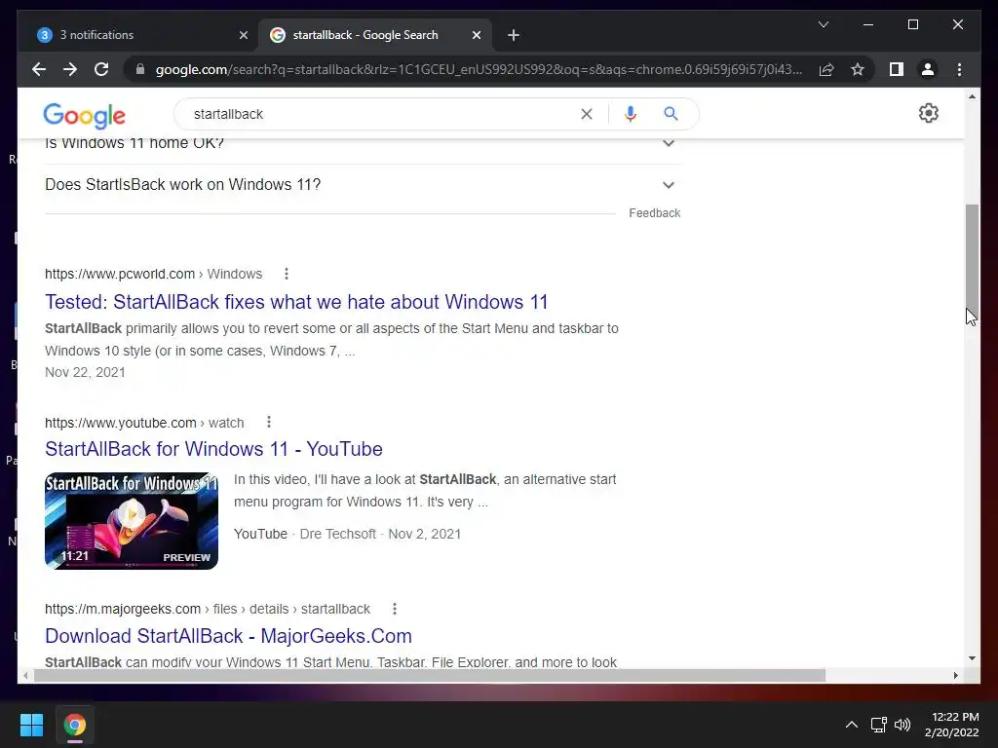The height and width of the screenshot is (748, 998).
Task: Click the page scroll down arrow
Action: click(x=972, y=658)
